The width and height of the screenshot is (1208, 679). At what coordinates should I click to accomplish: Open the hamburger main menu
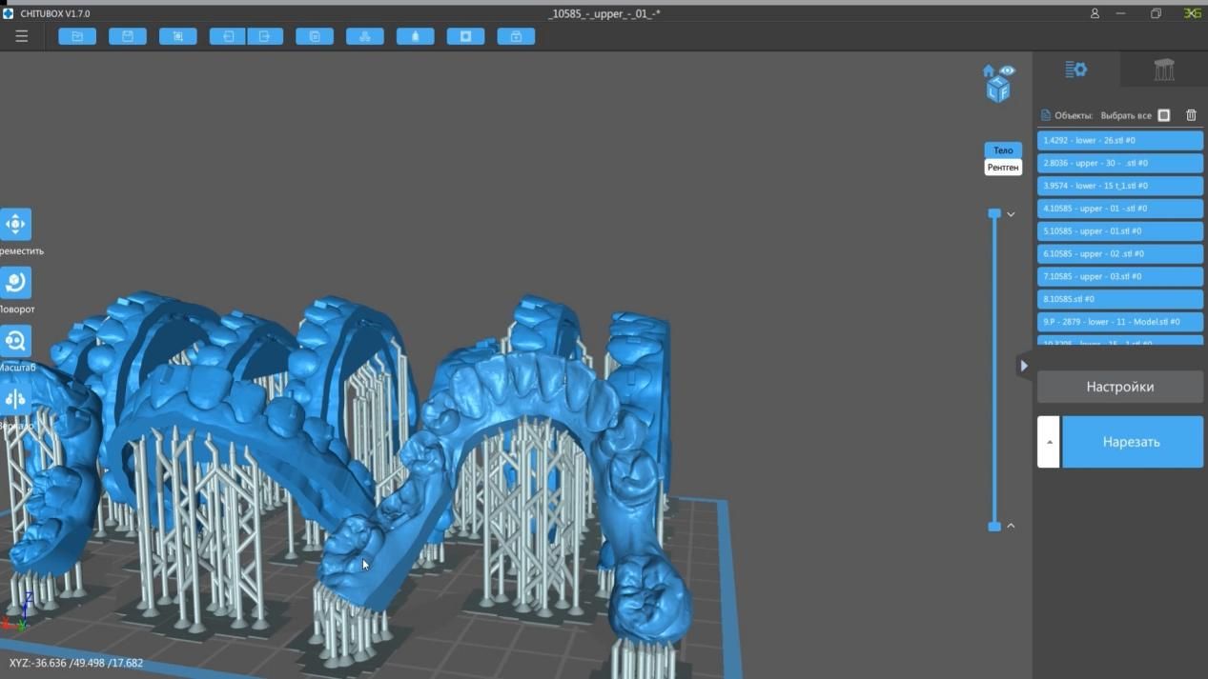tap(21, 36)
